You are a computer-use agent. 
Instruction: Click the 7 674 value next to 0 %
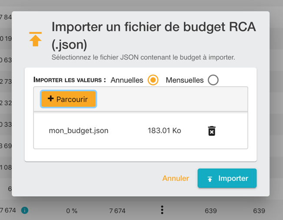117,211
